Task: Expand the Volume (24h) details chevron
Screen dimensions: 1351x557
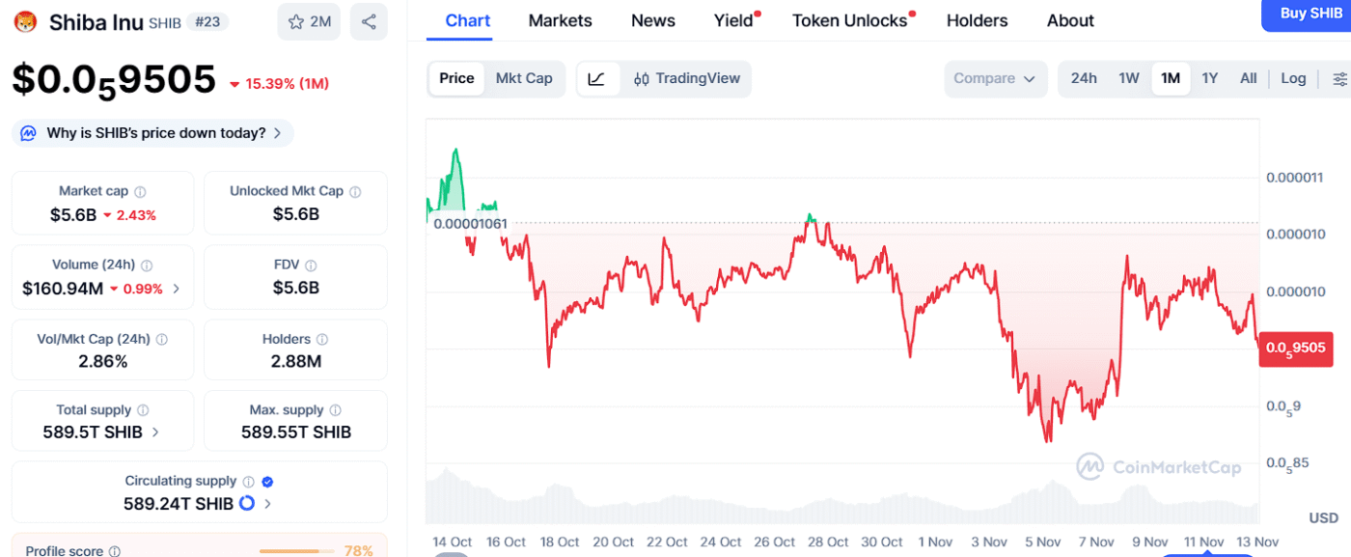Action: [x=176, y=289]
